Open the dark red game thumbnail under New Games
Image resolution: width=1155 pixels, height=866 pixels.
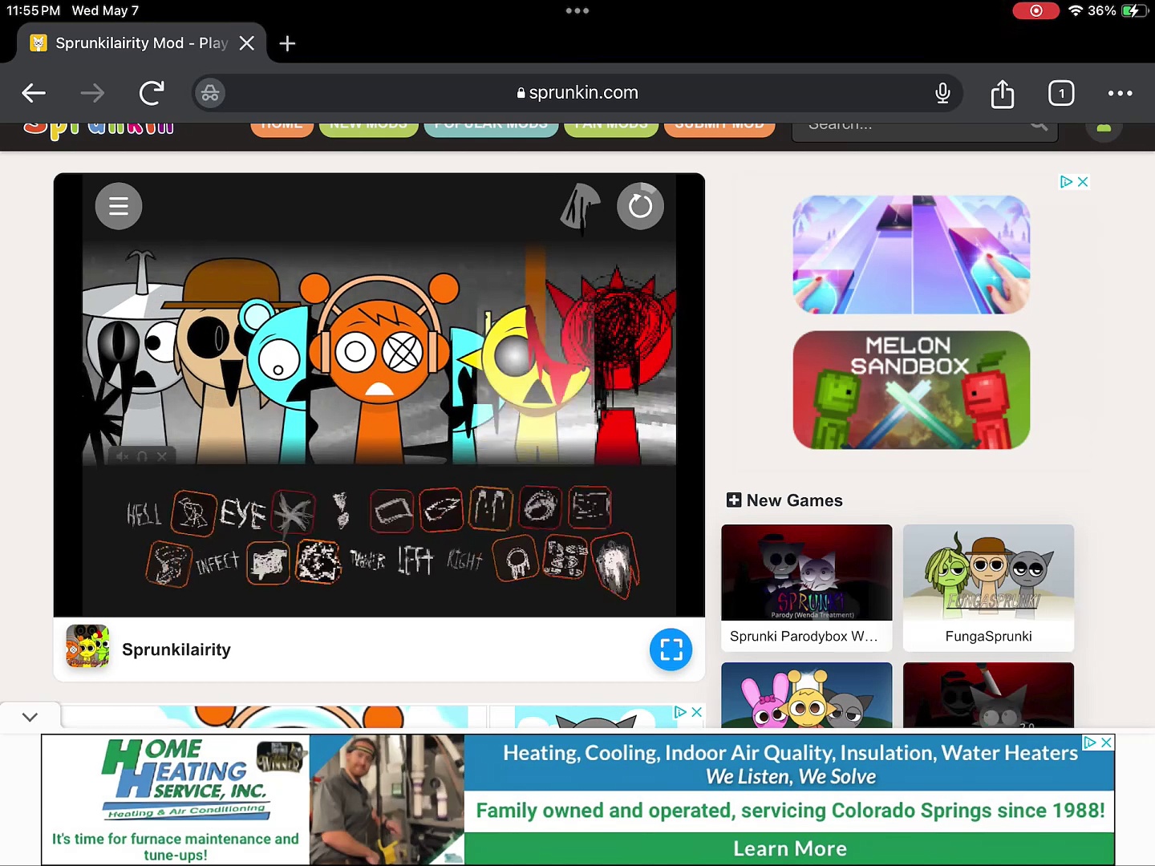click(x=988, y=695)
